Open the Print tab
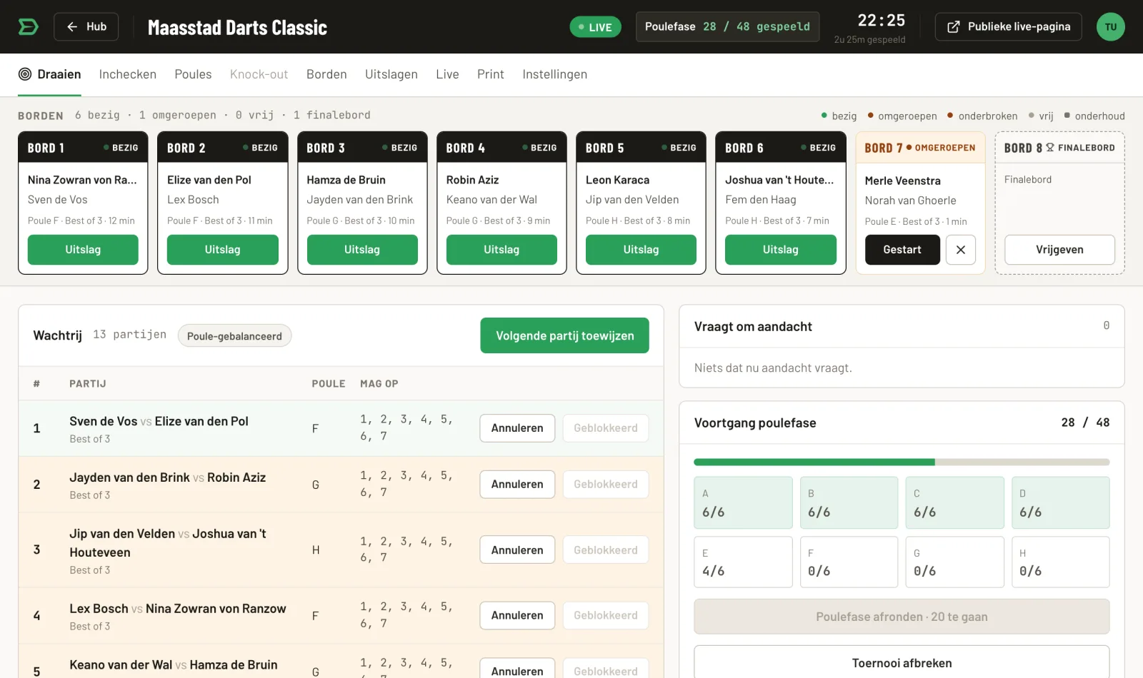This screenshot has height=678, width=1143. pyautogui.click(x=491, y=74)
